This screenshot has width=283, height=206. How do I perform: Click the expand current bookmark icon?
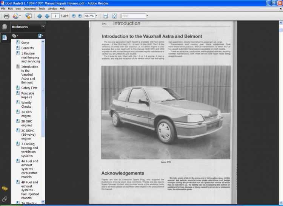[40, 36]
